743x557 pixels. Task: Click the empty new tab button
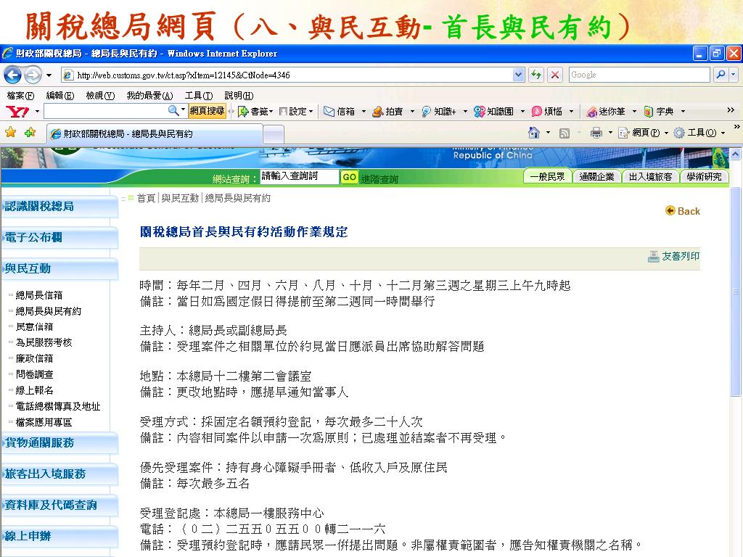point(274,135)
